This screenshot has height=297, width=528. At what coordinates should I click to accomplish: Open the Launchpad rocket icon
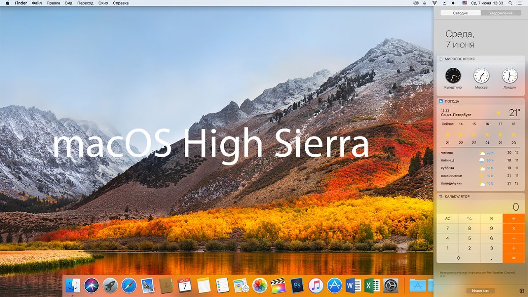[110, 285]
